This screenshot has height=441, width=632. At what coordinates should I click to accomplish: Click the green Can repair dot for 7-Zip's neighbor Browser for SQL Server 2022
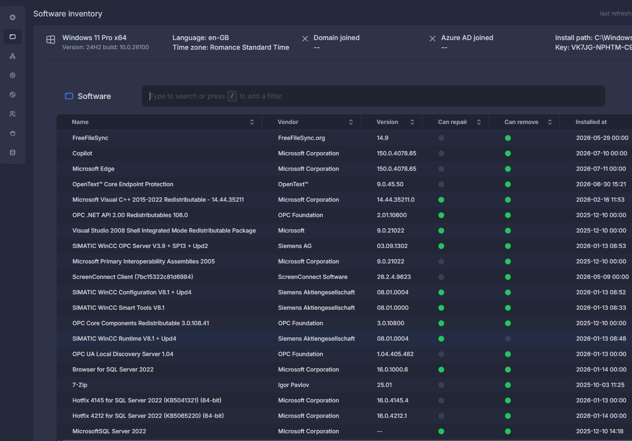pyautogui.click(x=441, y=370)
